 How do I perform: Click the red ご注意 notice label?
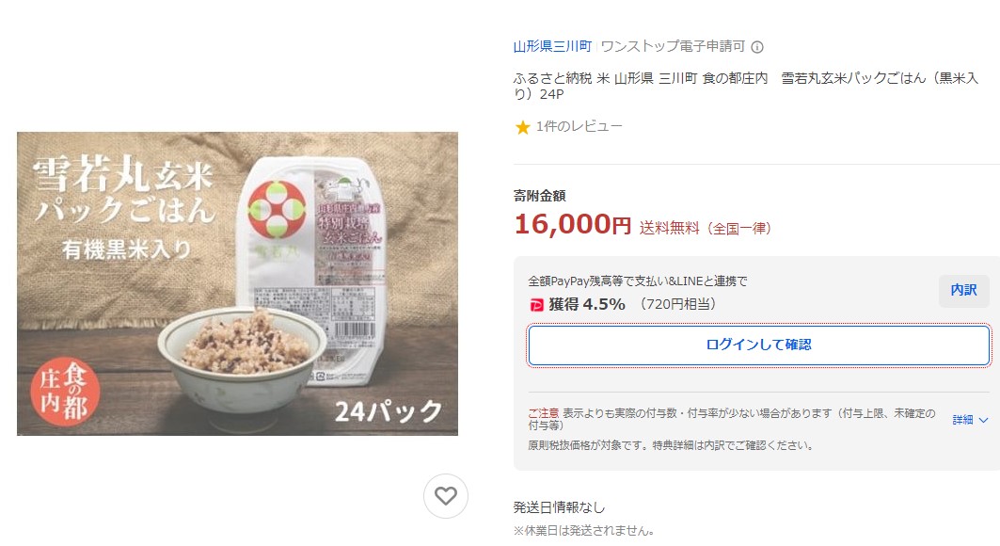click(544, 413)
